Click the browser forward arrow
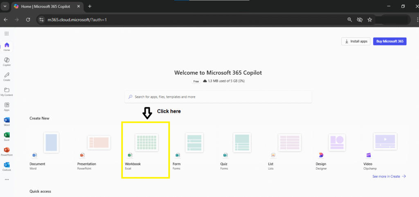 17,20
